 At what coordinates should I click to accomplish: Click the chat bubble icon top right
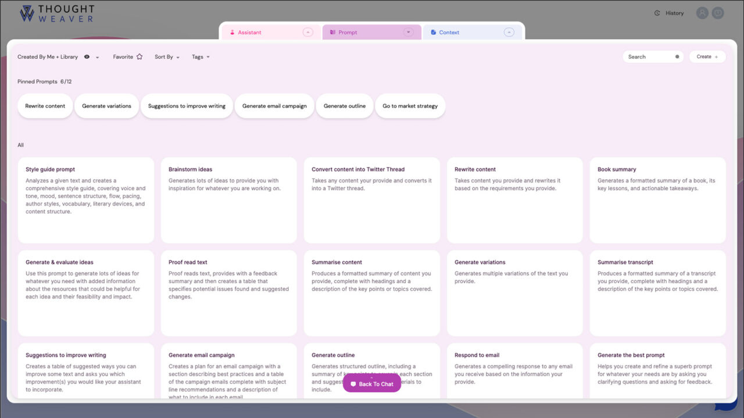[x=718, y=12]
